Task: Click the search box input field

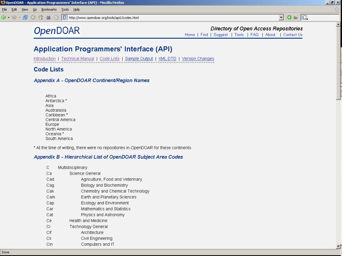Action: [324, 18]
